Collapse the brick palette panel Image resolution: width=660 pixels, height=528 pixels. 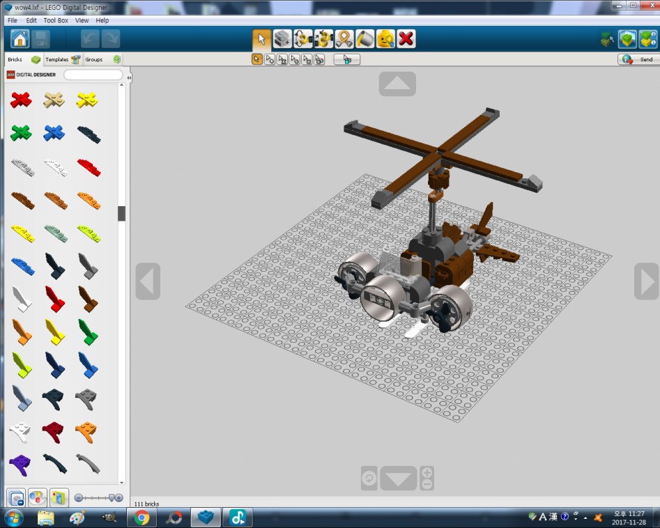pyautogui.click(x=129, y=77)
